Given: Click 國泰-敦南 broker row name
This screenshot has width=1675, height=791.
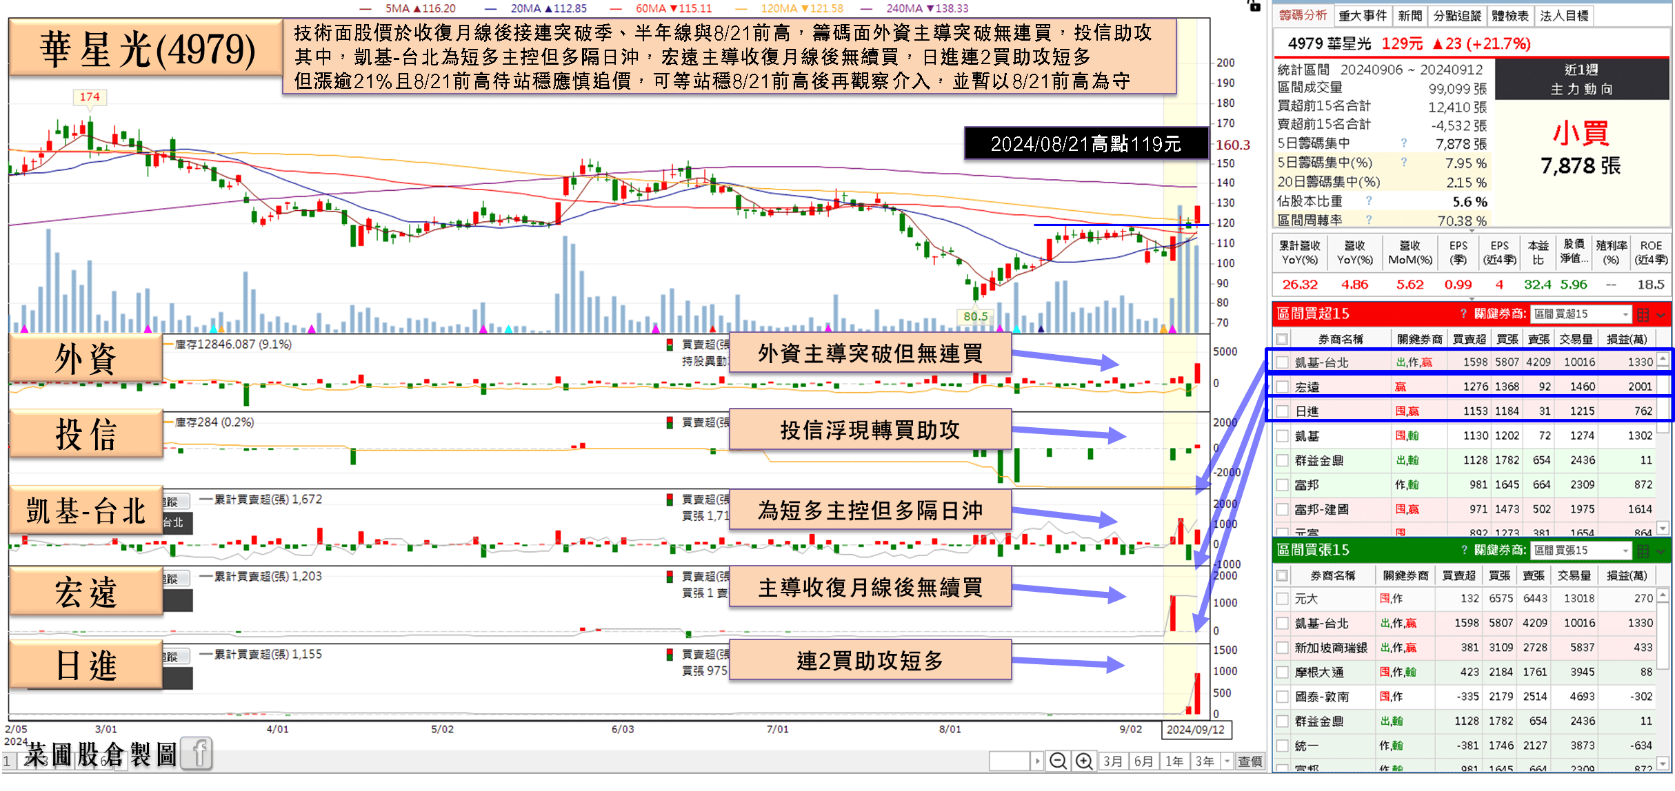Looking at the screenshot, I should pos(1321,697).
